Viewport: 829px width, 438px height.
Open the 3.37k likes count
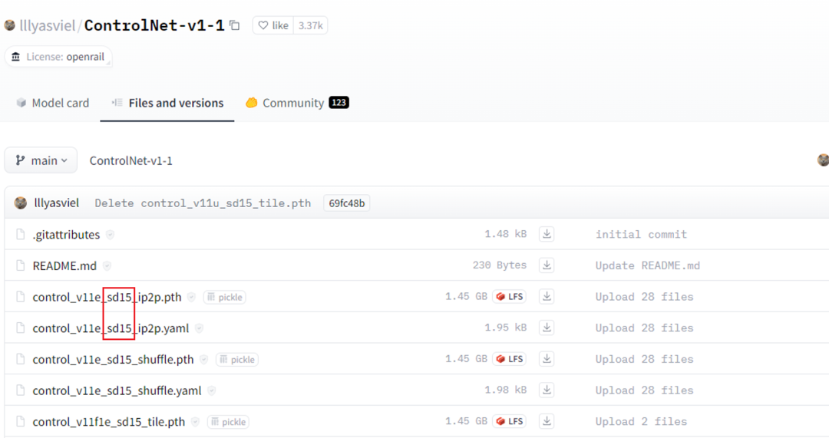pyautogui.click(x=310, y=25)
